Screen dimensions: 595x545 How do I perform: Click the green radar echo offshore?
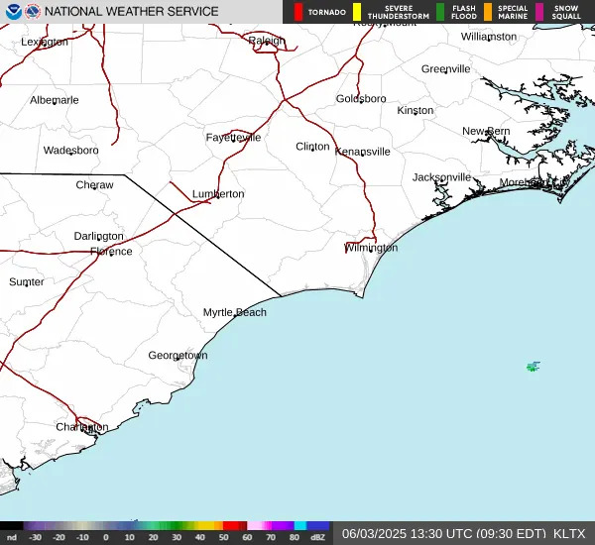[534, 367]
